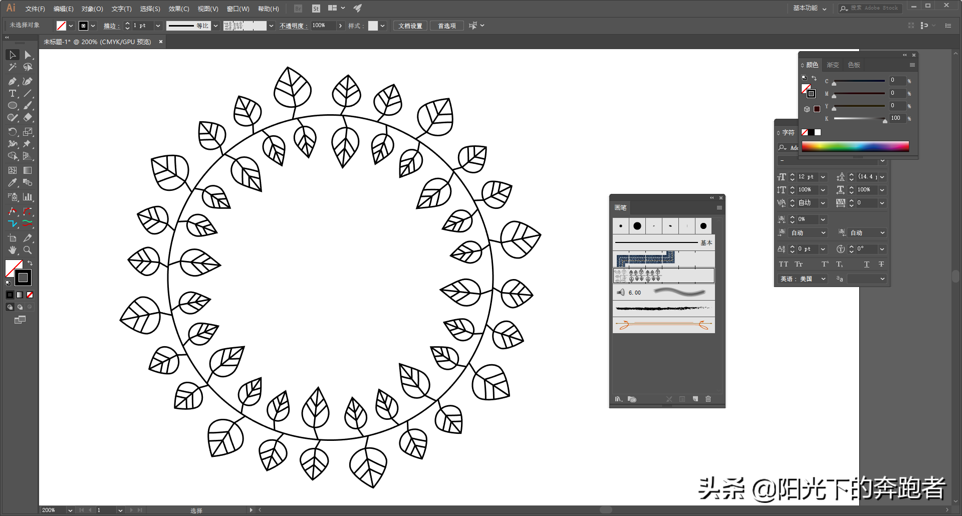Set toolbox fill mode to Color

10,295
